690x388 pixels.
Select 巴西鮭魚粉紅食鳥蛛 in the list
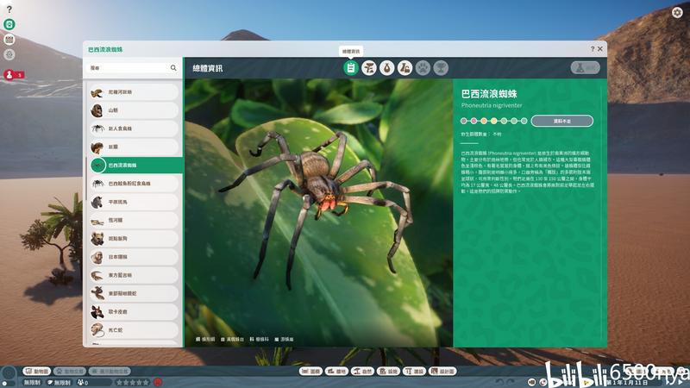tap(134, 184)
